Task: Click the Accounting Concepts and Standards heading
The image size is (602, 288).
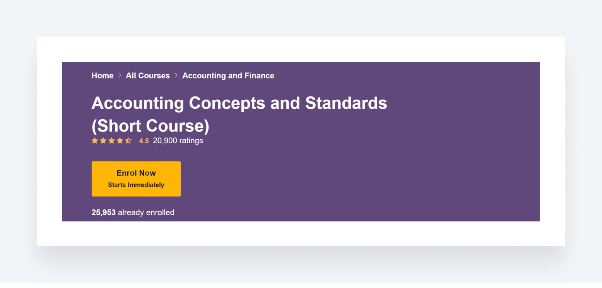Action: [239, 103]
